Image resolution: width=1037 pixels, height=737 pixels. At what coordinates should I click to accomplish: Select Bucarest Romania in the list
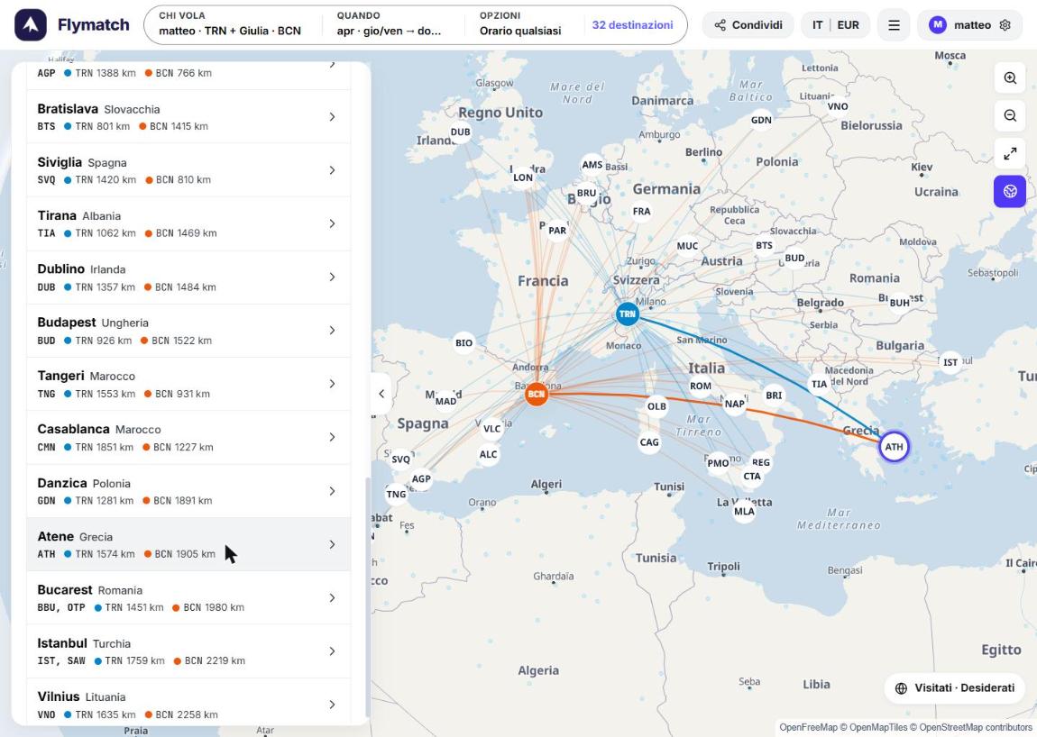click(188, 598)
